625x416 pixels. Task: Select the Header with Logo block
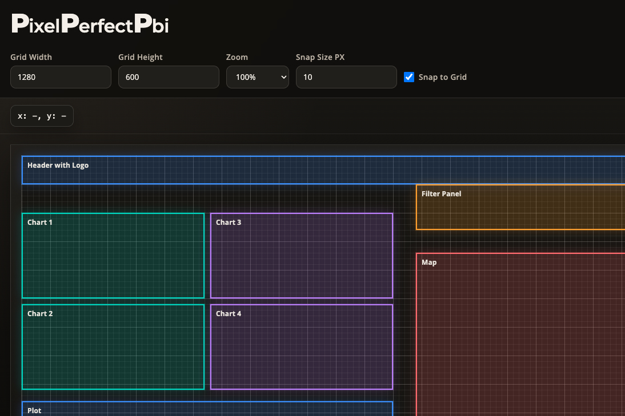(x=323, y=170)
